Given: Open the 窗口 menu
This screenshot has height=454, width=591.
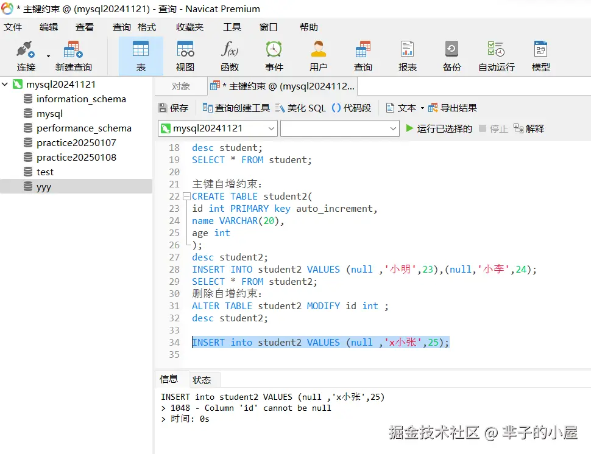Looking at the screenshot, I should pyautogui.click(x=268, y=27).
